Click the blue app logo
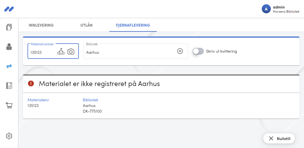The width and height of the screenshot is (304, 148). tap(9, 9)
